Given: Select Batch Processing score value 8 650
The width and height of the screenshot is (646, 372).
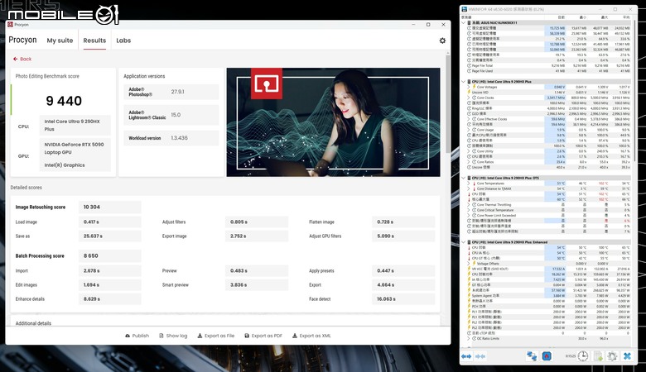Looking at the screenshot, I should [x=90, y=256].
